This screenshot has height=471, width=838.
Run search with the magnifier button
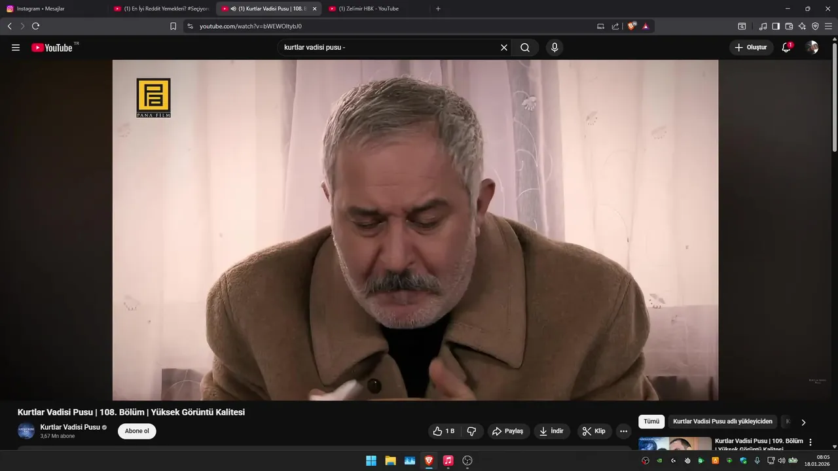click(525, 48)
